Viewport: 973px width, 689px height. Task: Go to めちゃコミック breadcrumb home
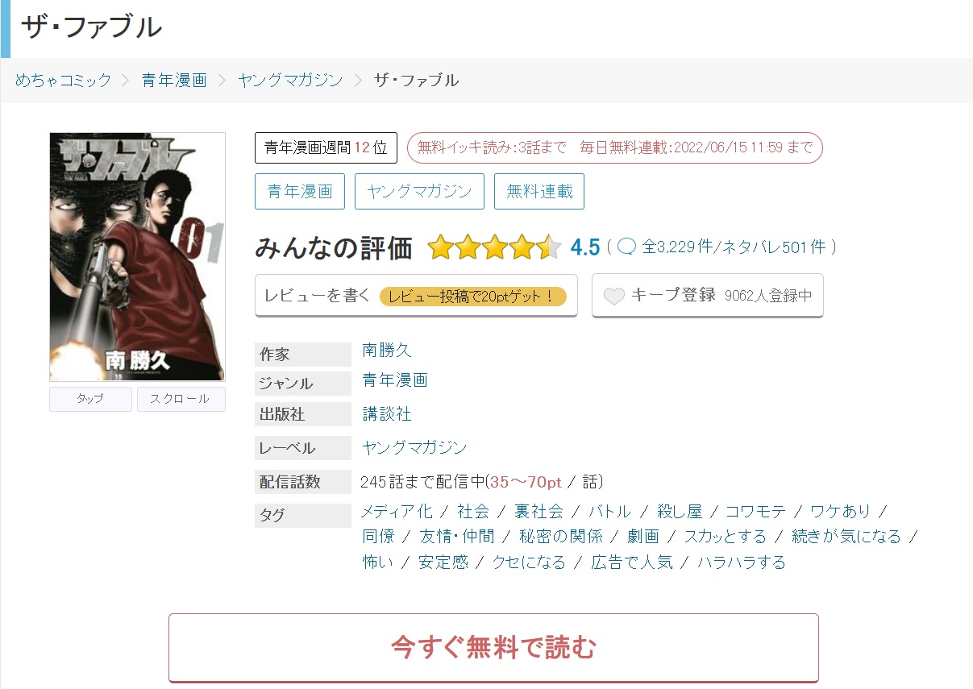click(x=64, y=80)
